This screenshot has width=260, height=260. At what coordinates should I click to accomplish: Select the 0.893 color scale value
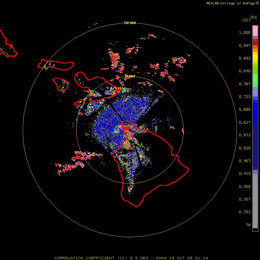pos(245,58)
